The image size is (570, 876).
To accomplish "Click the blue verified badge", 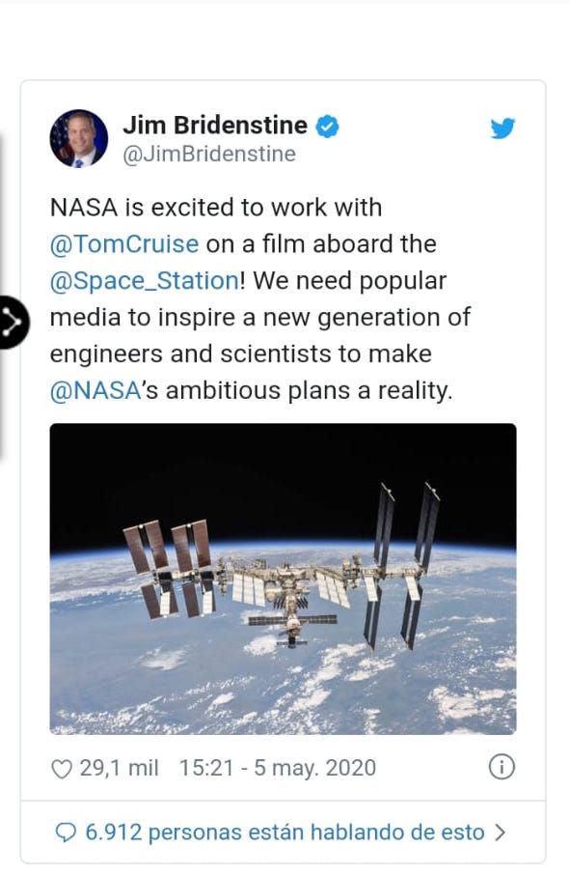I will pyautogui.click(x=328, y=127).
